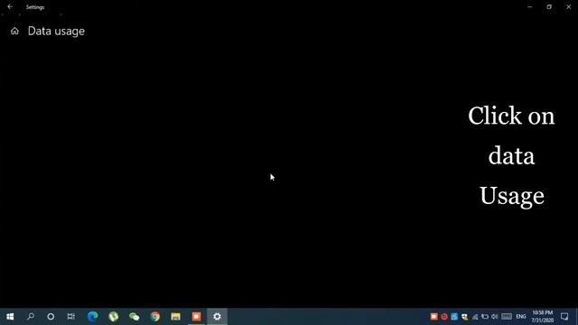Open WeChat from the taskbar
Image resolution: width=578 pixels, height=325 pixels.
(135, 317)
